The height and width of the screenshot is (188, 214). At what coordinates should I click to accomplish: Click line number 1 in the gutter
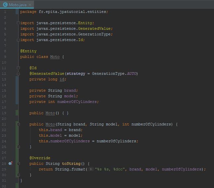[x=5, y=12]
